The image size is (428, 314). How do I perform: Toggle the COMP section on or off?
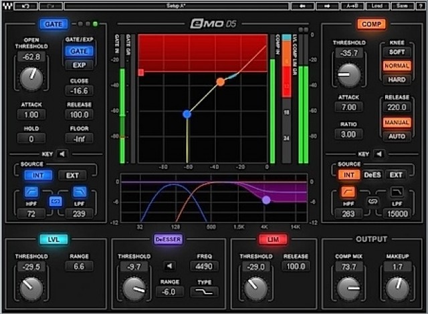371,24
